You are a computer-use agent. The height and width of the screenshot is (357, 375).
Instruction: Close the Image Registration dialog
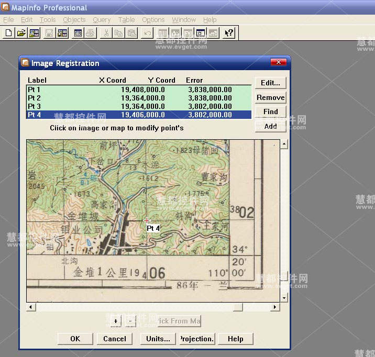(279, 62)
